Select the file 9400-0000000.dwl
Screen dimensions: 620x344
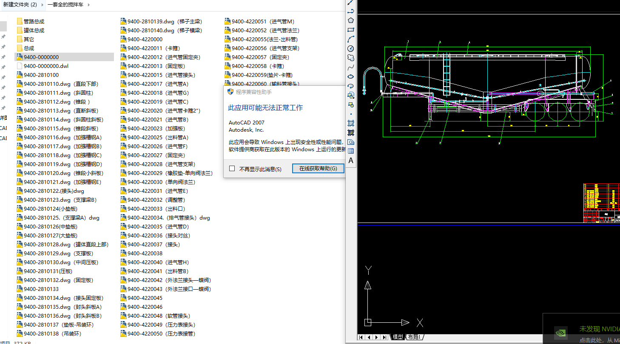(46, 66)
